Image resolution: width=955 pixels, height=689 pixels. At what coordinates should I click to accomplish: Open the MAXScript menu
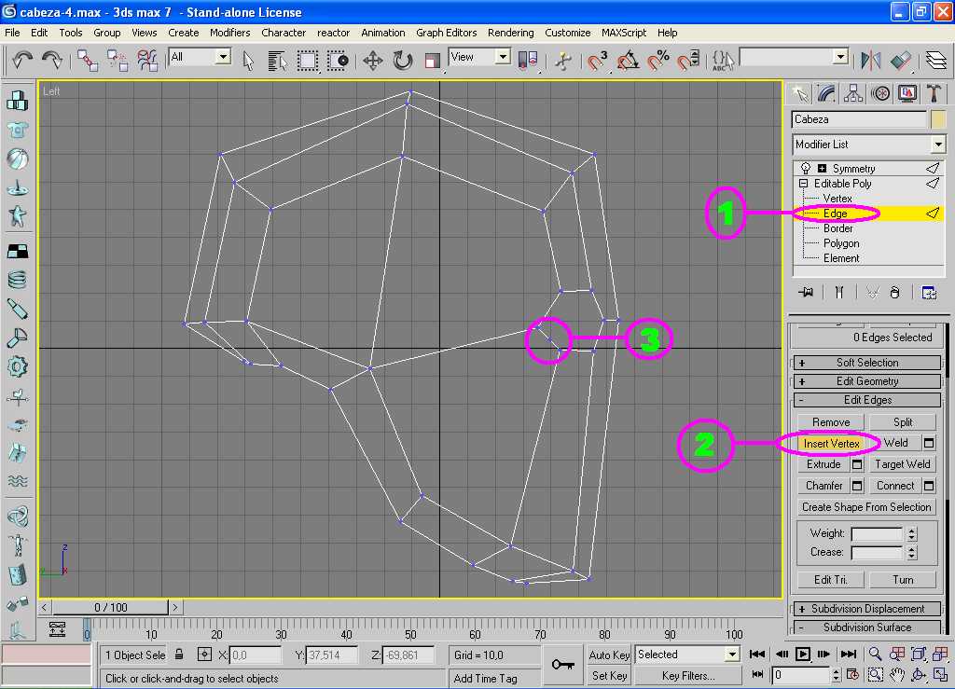[x=624, y=33]
